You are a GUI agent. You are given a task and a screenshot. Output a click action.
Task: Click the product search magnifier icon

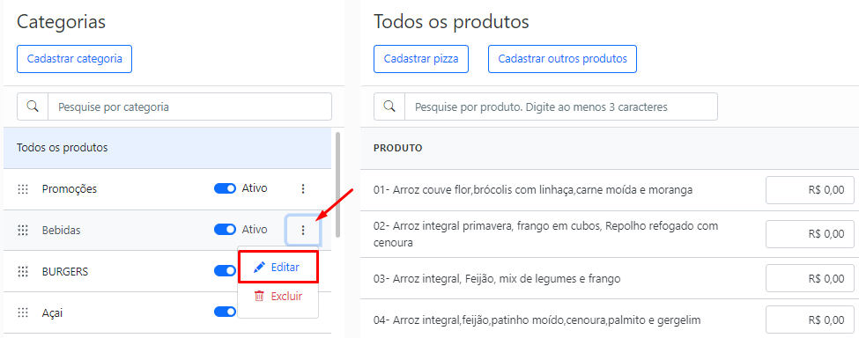pos(389,107)
